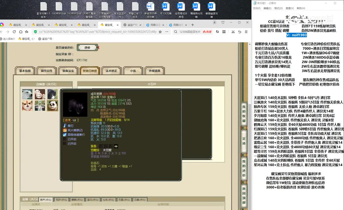Select the 毛驴(点化) mount tab
Screen dimensions: 344x210
point(61,200)
